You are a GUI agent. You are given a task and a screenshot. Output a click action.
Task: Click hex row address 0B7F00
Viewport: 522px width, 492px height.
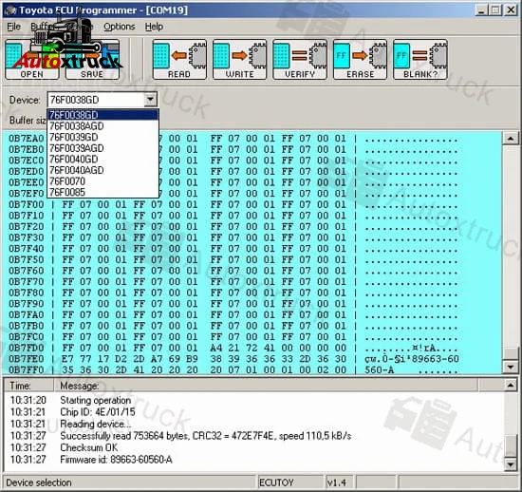tap(27, 204)
